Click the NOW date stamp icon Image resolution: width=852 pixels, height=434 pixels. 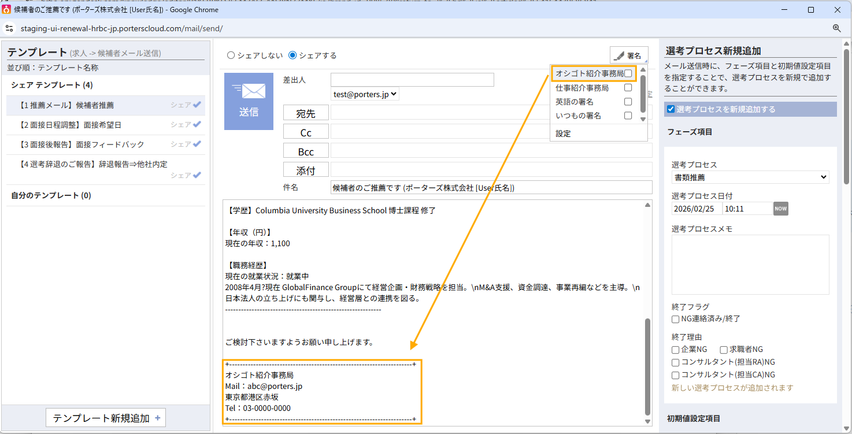click(780, 209)
